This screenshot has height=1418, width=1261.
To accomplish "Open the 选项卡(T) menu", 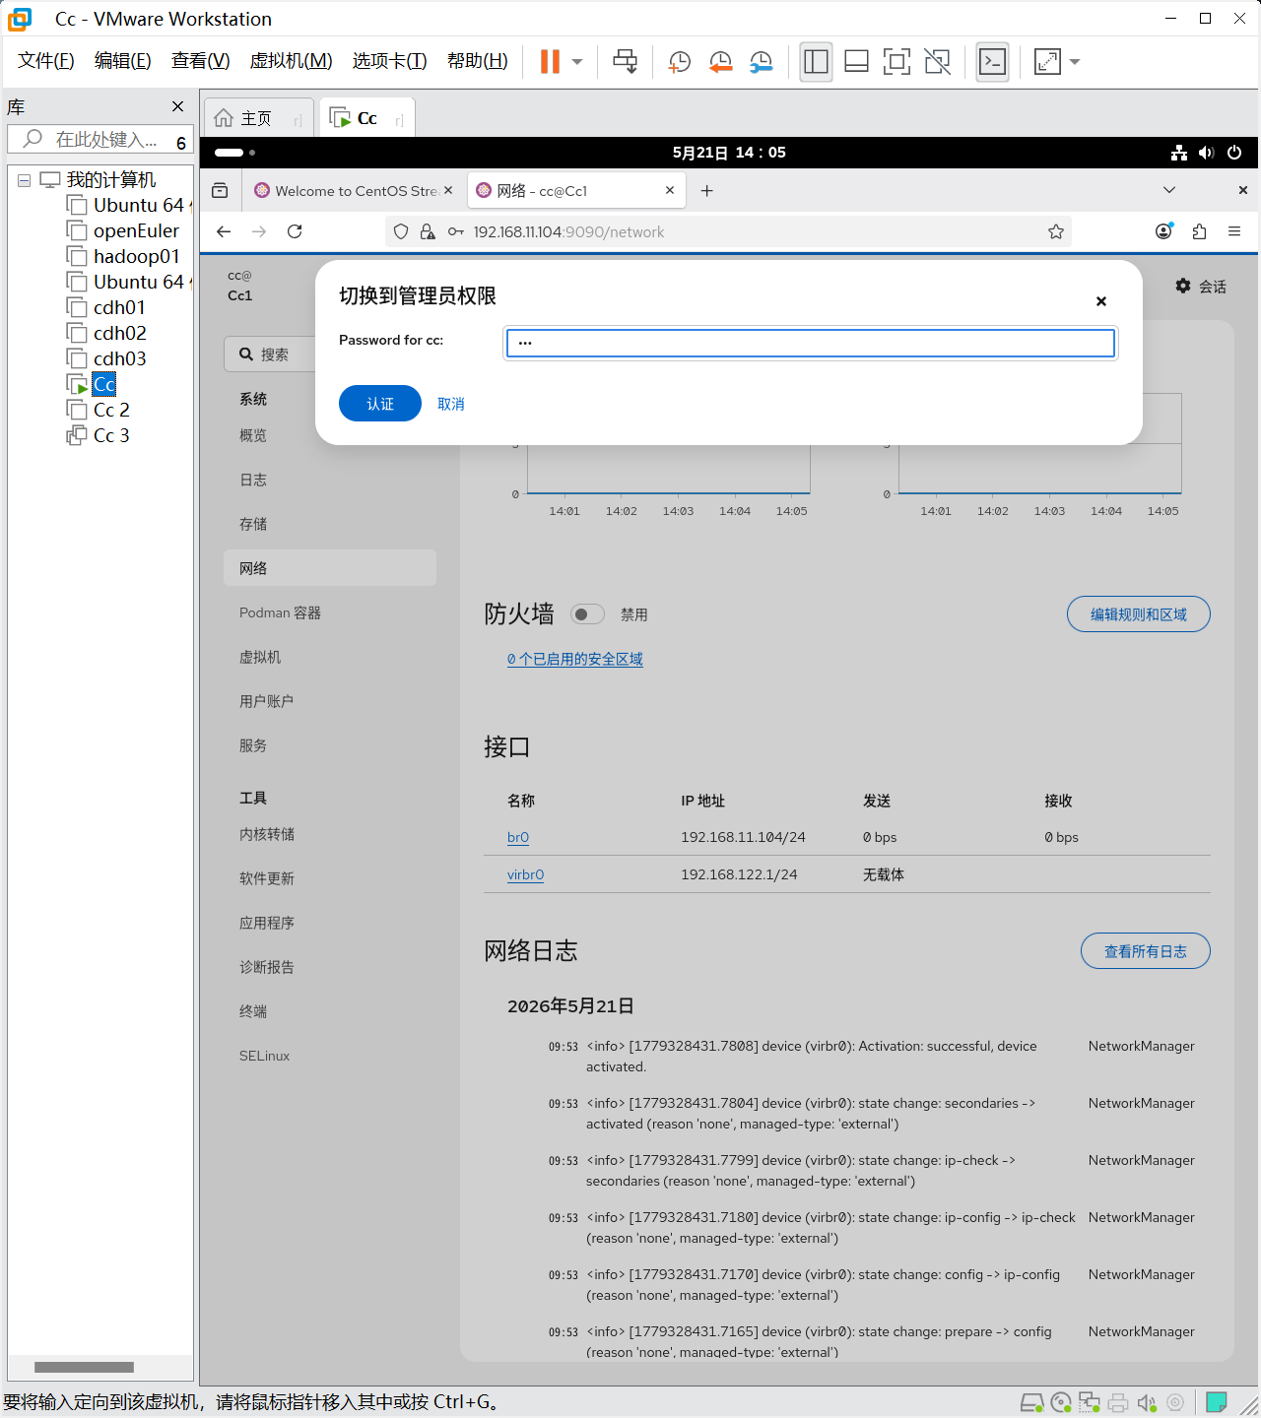I will coord(390,61).
